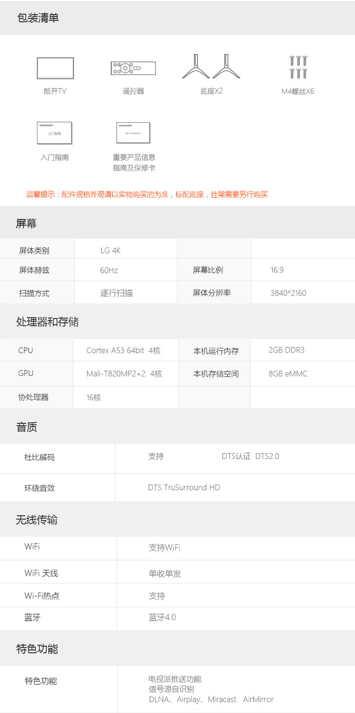Click the 屏幕 section header
The width and height of the screenshot is (355, 713).
click(26, 224)
